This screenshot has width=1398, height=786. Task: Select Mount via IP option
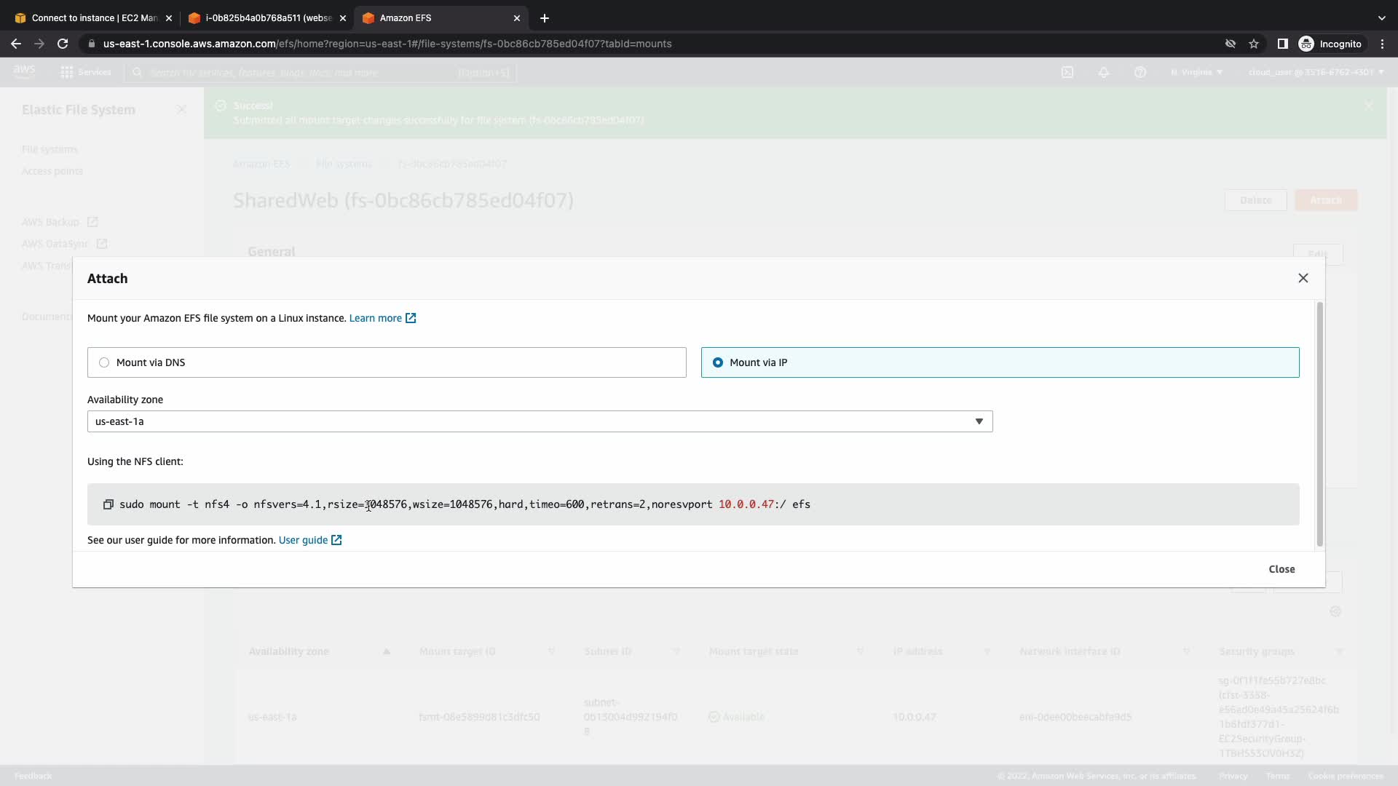[718, 362]
